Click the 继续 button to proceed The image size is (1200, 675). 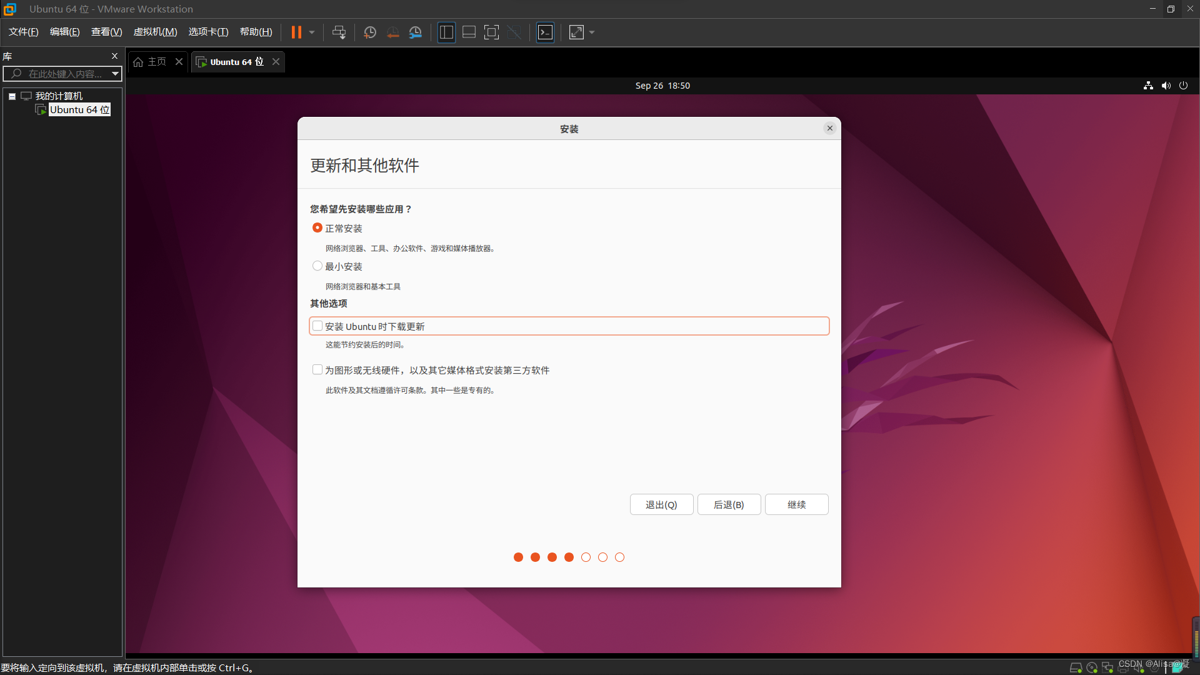pos(796,504)
